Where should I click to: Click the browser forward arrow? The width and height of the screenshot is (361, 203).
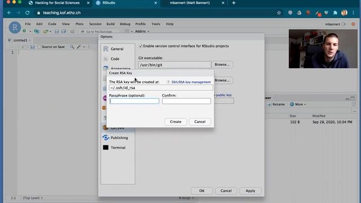coord(18,12)
